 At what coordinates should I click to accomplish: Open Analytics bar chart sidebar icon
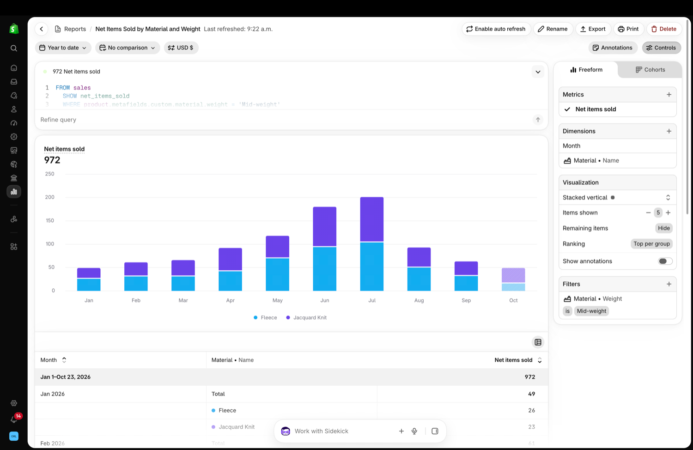click(14, 192)
